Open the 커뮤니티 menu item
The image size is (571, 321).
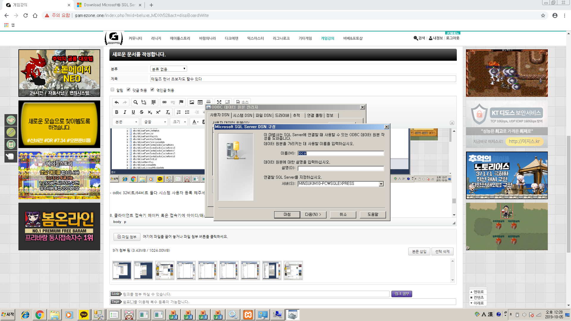(135, 38)
